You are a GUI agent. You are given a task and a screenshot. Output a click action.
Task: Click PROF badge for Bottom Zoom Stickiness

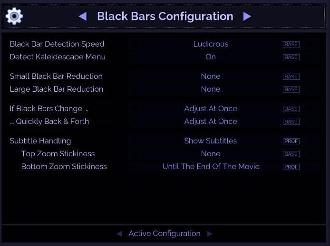[291, 167]
